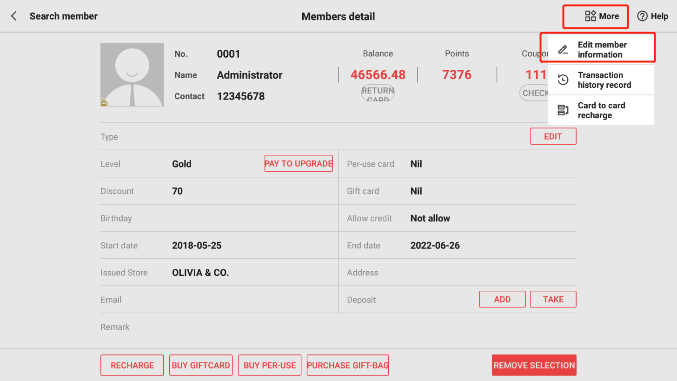Click the Search member back label

click(64, 16)
